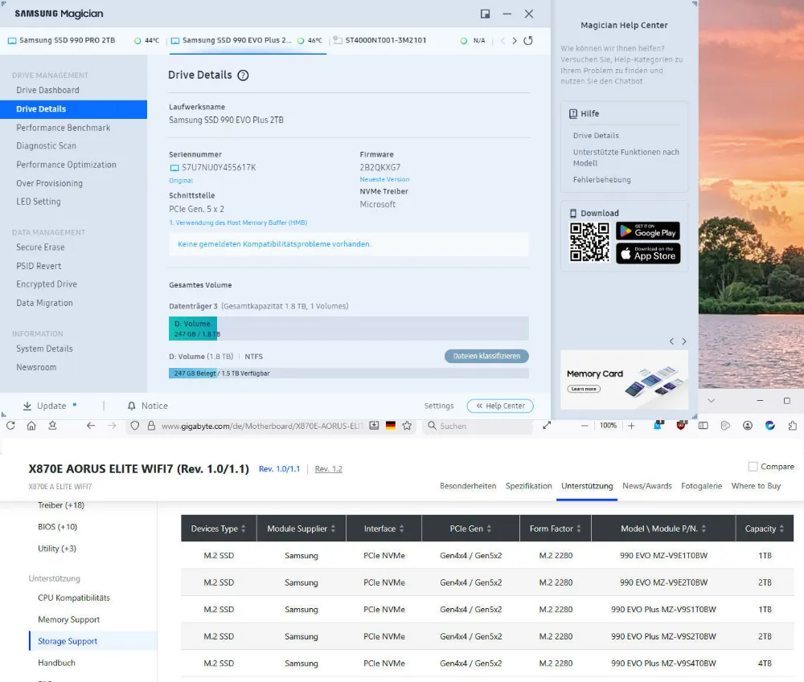Expand the Treiber (+18) support section
The width and height of the screenshot is (804, 682).
60,505
